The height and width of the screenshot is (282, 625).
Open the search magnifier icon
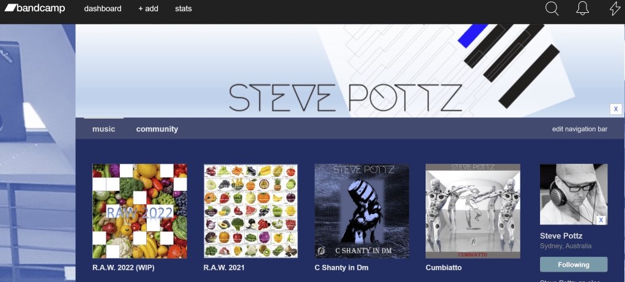click(x=552, y=9)
